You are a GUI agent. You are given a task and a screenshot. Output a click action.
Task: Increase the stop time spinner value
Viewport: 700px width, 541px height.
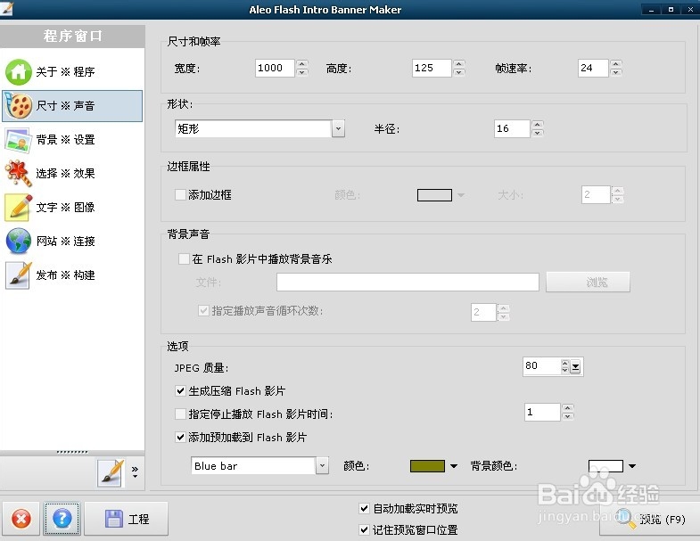click(567, 407)
